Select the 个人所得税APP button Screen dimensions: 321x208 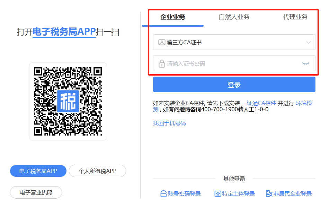(97, 171)
